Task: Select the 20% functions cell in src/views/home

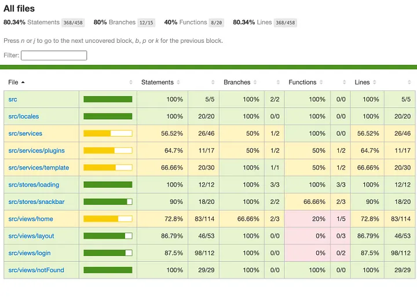Action: [x=308, y=219]
